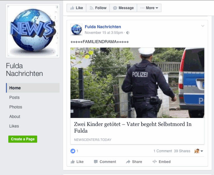Viewport: 214px width, 175px height.
Task: Follow the Fulda Nachrichten page
Action: point(98,8)
